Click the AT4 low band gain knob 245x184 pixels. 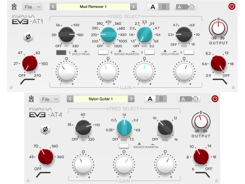coord(83,165)
